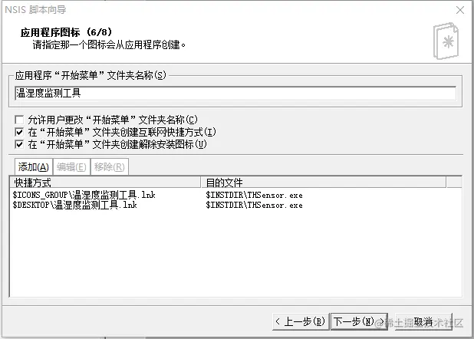Click target file of $ICONS_GROUP row

(254, 195)
